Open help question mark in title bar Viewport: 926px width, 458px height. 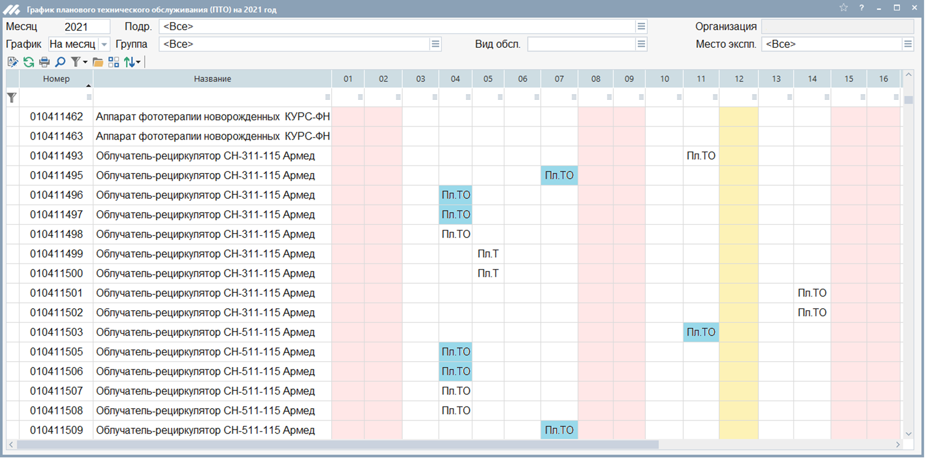tap(861, 8)
